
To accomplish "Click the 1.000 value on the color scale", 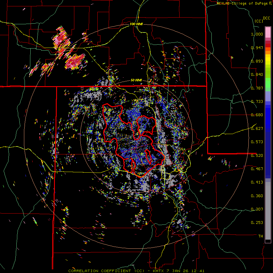I will [257, 34].
